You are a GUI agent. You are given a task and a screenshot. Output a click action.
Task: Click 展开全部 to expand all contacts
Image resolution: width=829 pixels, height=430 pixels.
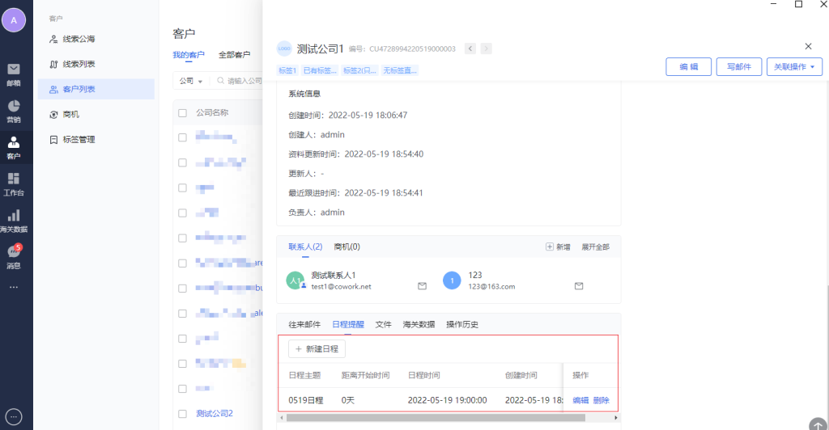point(595,247)
